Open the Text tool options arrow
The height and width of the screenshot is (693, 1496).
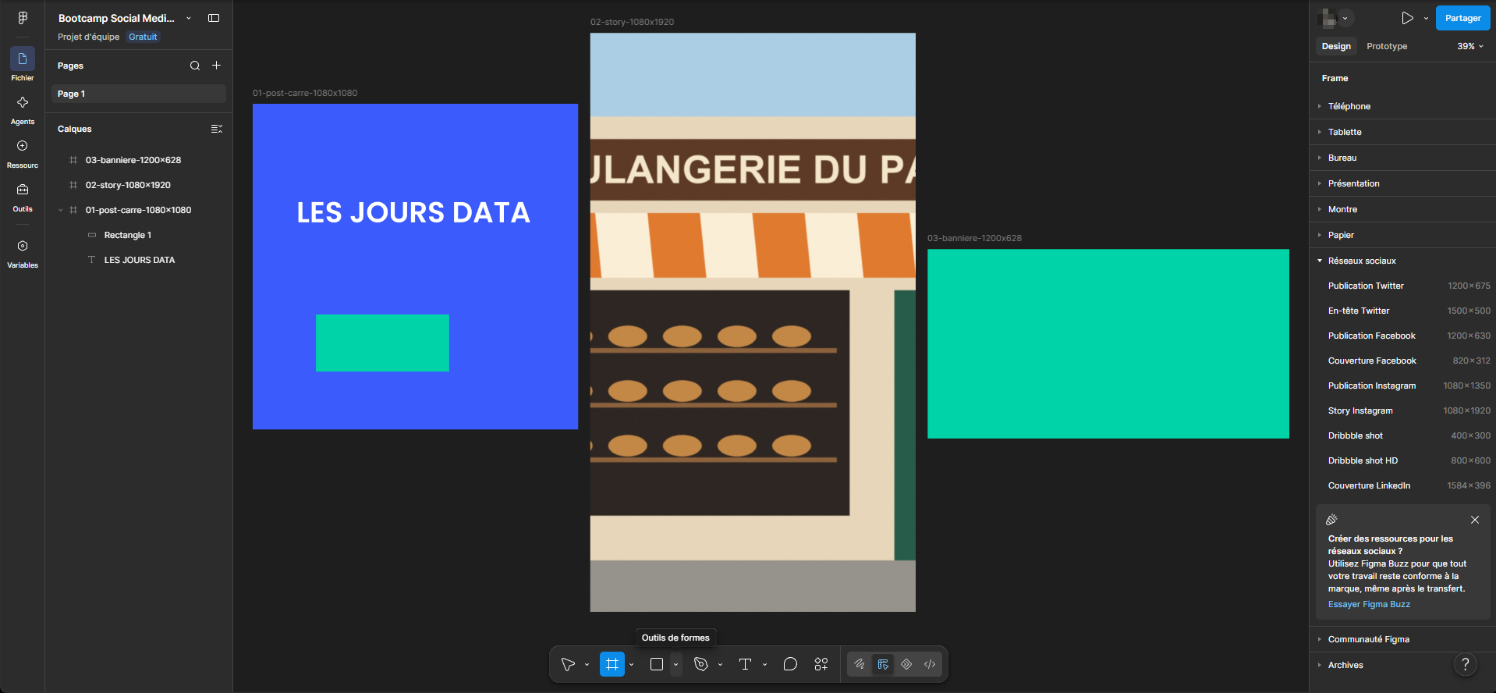pyautogui.click(x=764, y=665)
